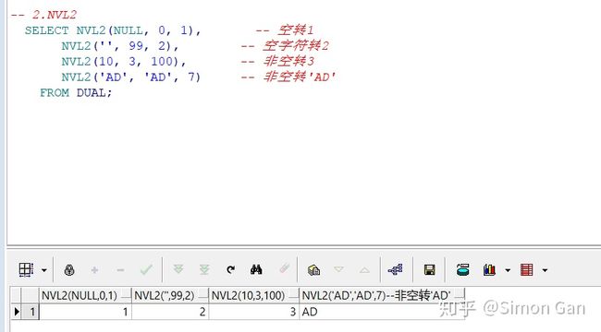
Task: Select column header NVL2('AD','AD',7)
Action: point(382,296)
